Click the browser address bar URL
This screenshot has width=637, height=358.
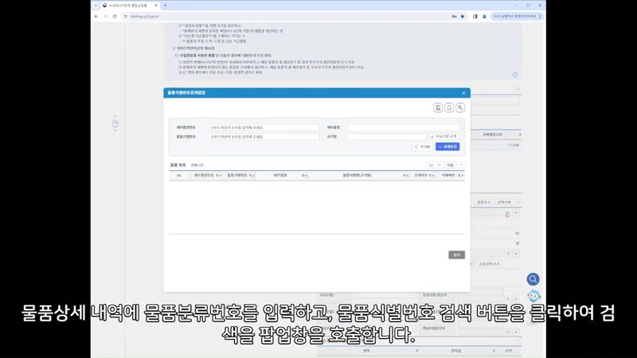tap(145, 17)
